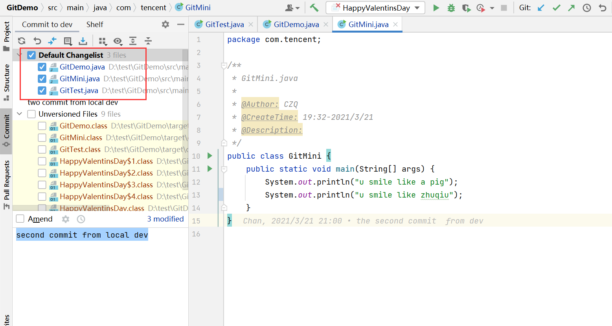
Task: Click the 3 modified link
Action: 165,219
